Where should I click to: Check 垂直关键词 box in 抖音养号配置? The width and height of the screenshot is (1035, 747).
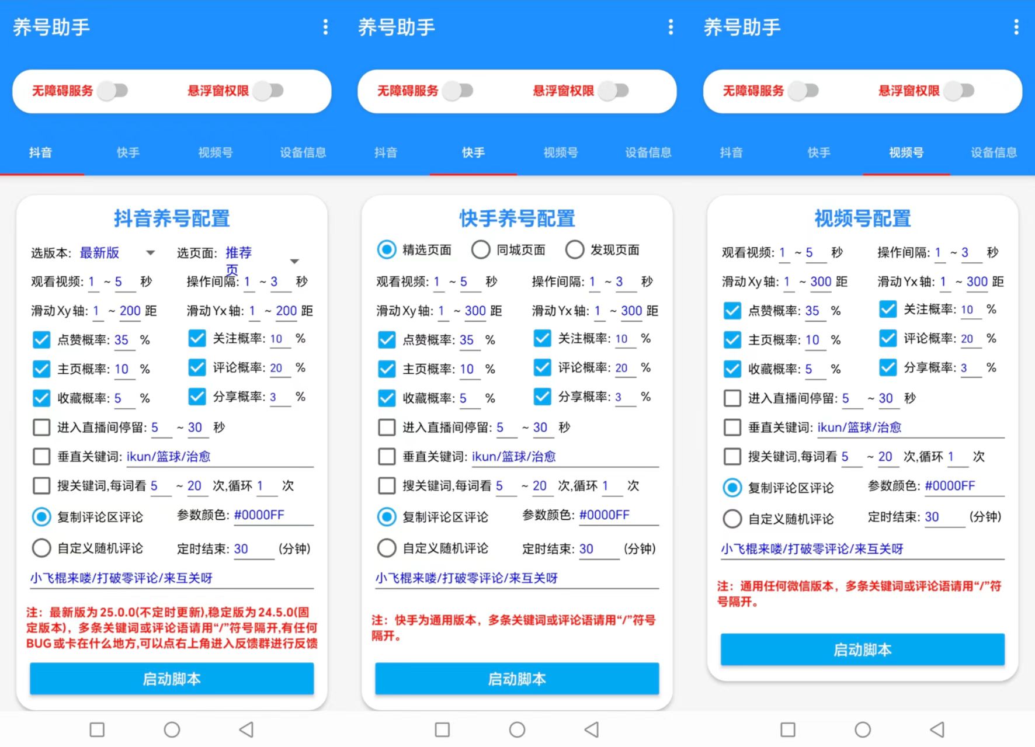pyautogui.click(x=41, y=457)
